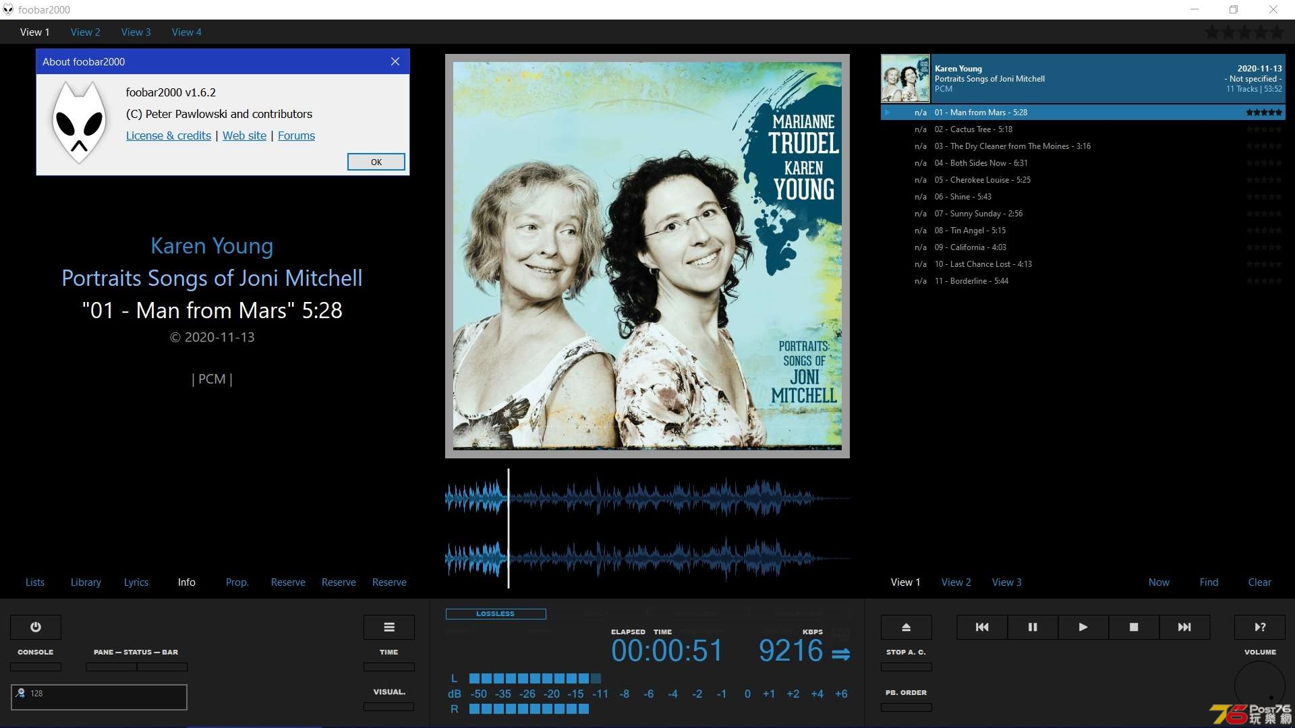Select track 02 - Cactus Tree
This screenshot has width=1295, height=728.
1083,129
